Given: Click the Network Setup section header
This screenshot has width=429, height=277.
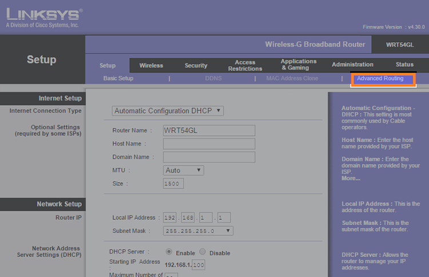Looking at the screenshot, I should [59, 204].
